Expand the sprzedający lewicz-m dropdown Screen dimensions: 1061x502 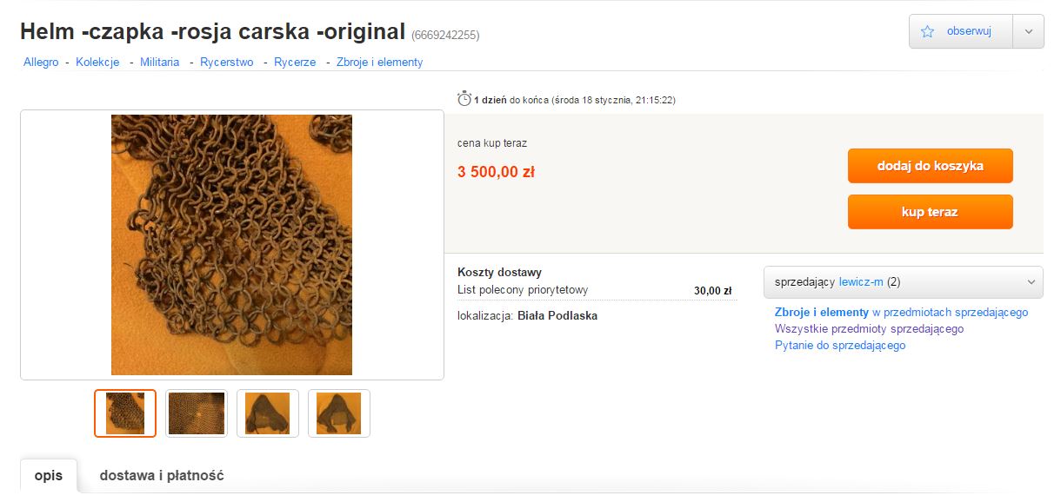(x=903, y=282)
